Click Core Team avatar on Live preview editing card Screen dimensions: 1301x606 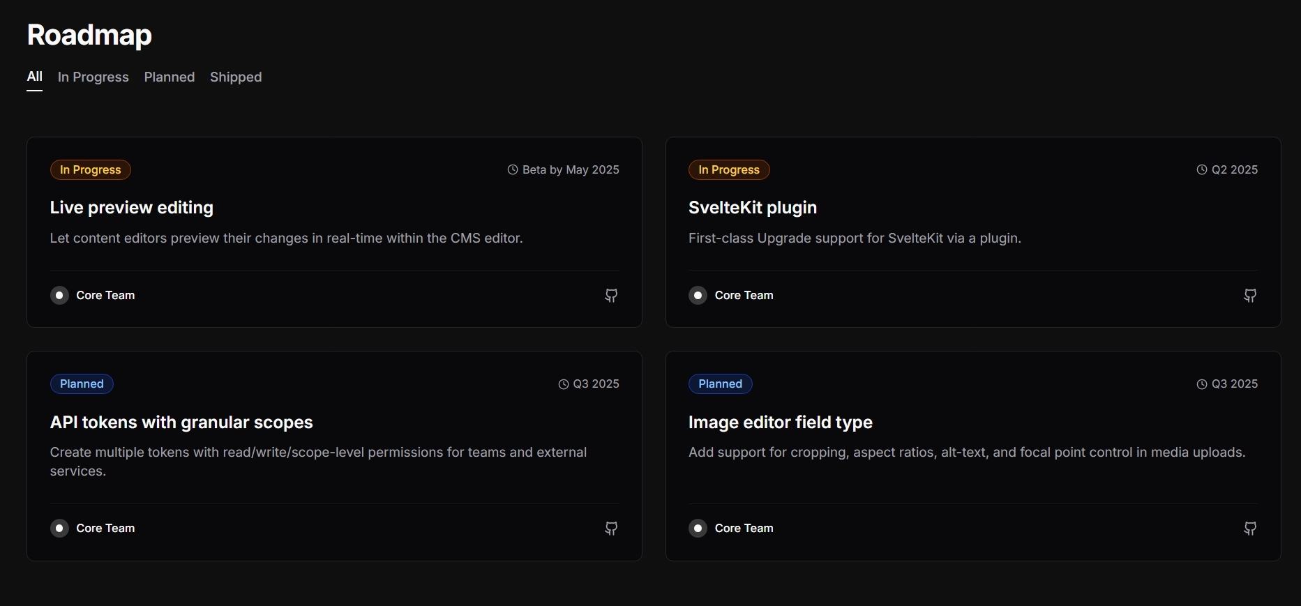coord(59,296)
